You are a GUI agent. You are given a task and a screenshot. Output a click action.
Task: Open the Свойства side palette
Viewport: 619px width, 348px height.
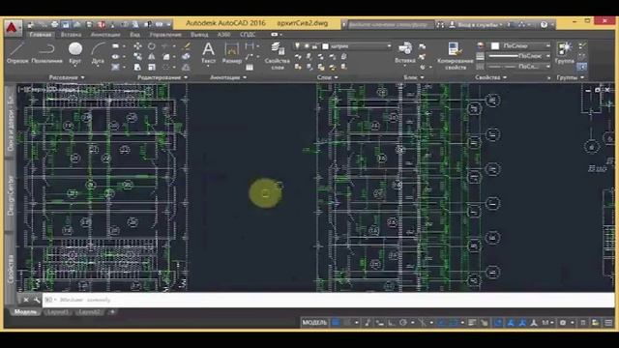tap(10, 269)
